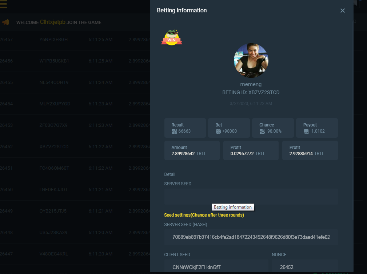Image resolution: width=367 pixels, height=274 pixels.
Task: Open the Seed settings link
Action: pos(204,215)
